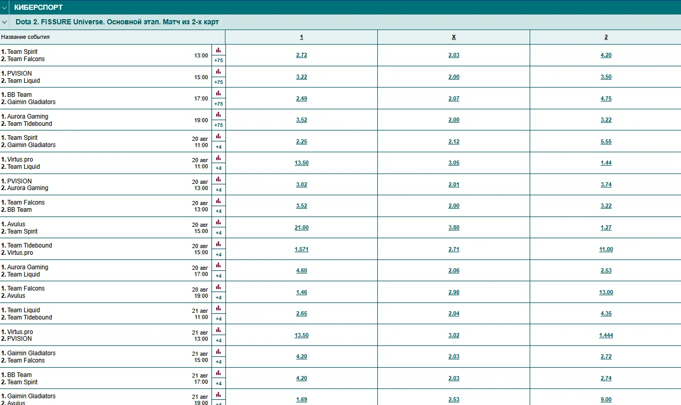
Task: Open statistics icon for Team Spirit vs Team Falcons
Action: [x=218, y=50]
